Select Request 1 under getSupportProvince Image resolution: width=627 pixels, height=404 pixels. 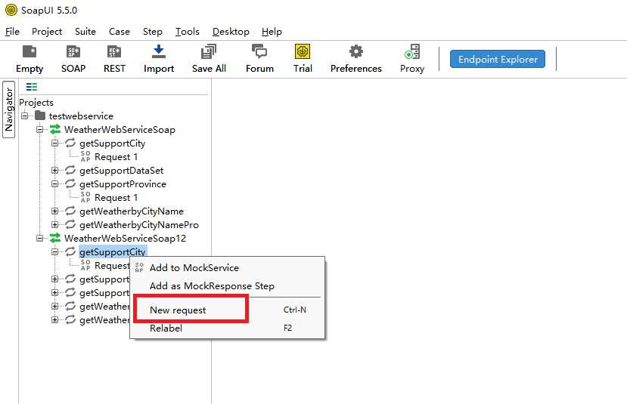[116, 197]
